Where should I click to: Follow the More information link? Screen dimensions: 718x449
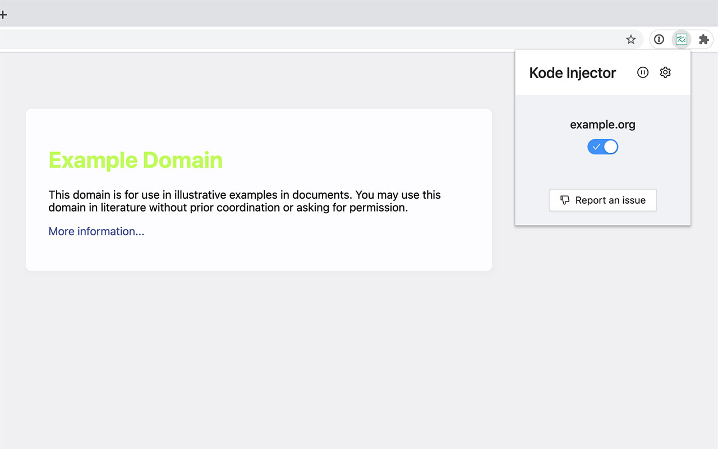tap(96, 231)
